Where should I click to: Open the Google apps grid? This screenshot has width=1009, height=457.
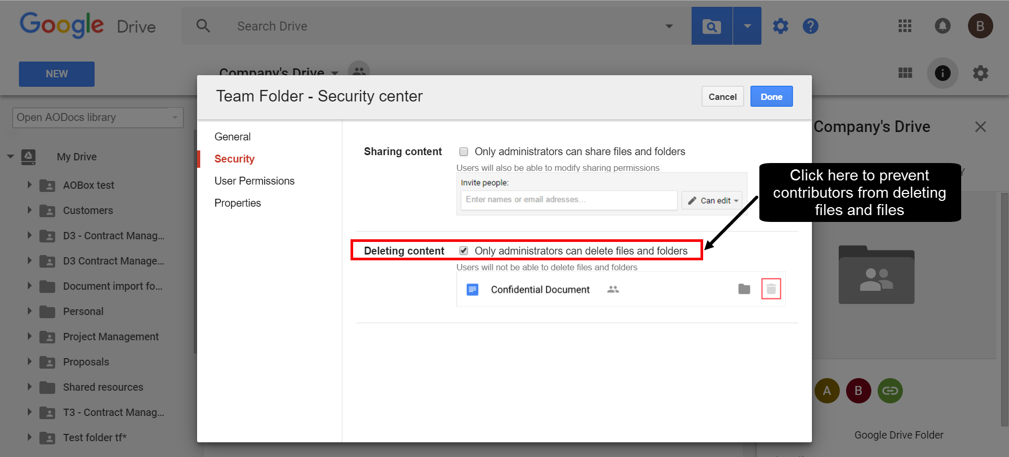905,26
